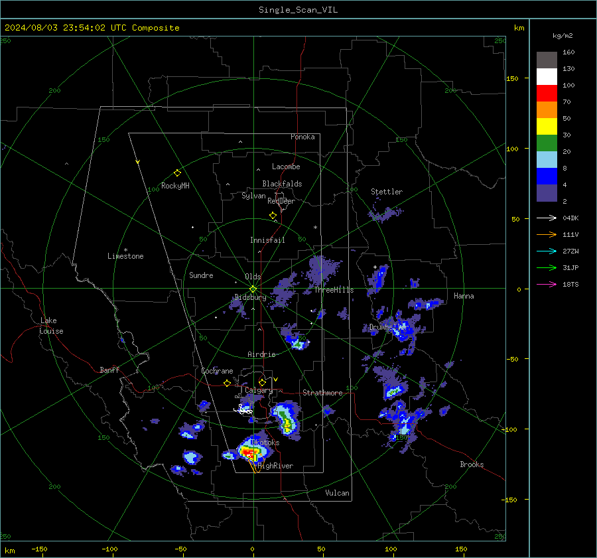The width and height of the screenshot is (597, 558).
Task: Click the Airdrie town label
Action: [x=261, y=354]
